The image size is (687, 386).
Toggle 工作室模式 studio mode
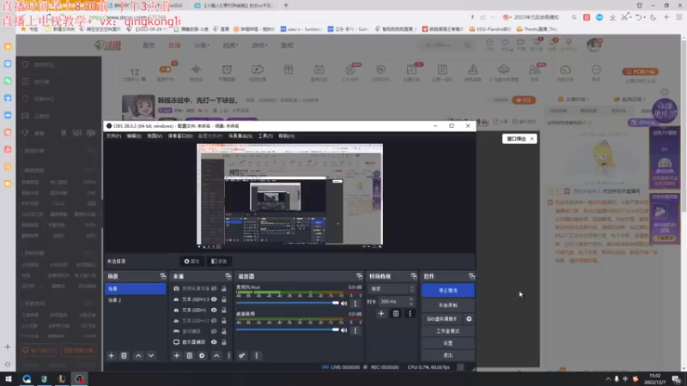pos(447,331)
